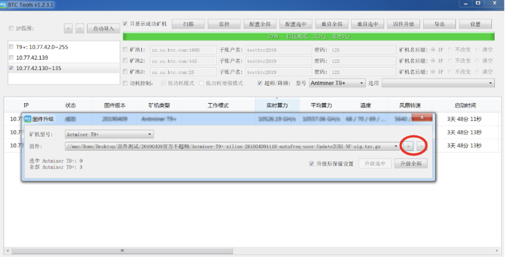Image resolution: width=507 pixels, height=257 pixels.
Task: Sort by the 工作模式 column header
Action: (x=218, y=105)
